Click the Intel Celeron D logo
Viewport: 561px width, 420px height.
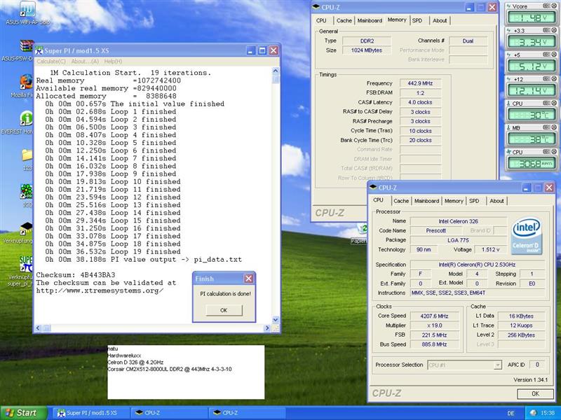[x=526, y=236]
